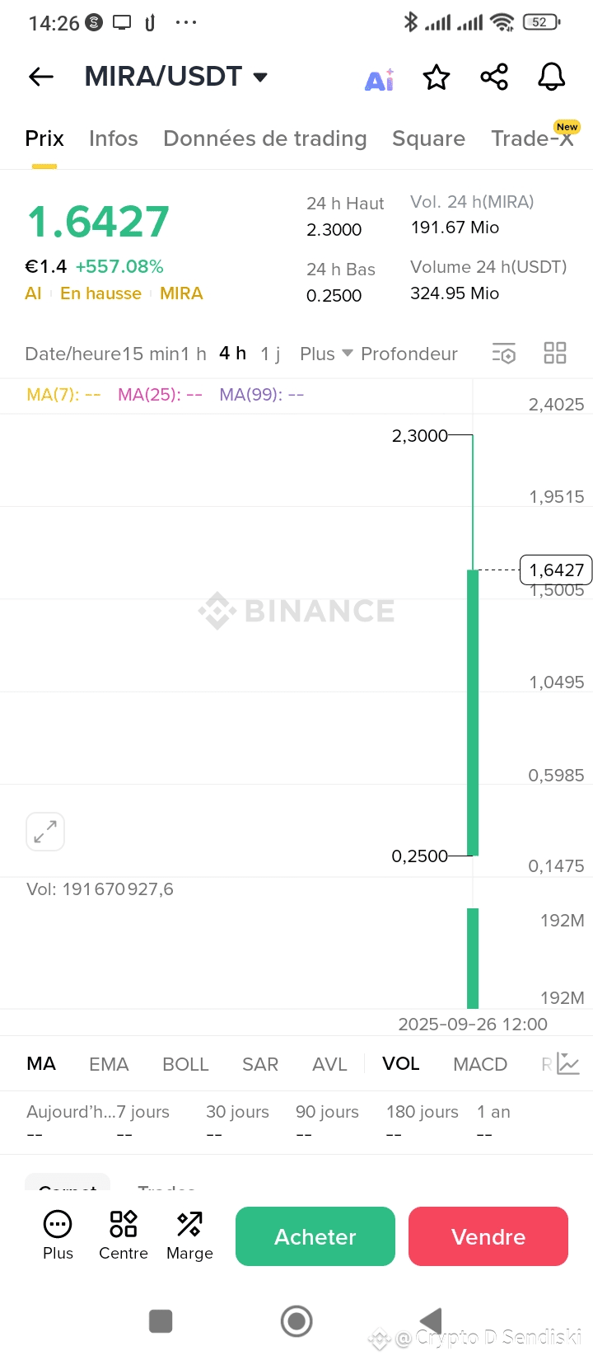Enable the MACD indicator
The image size is (593, 1360).
pos(480,1064)
